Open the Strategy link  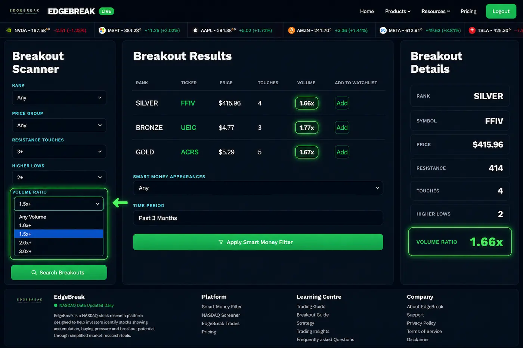(x=305, y=323)
